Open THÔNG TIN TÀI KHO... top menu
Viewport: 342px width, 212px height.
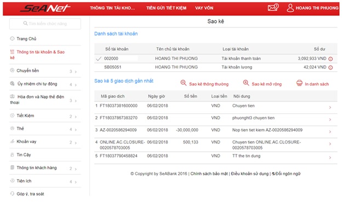[x=112, y=8]
